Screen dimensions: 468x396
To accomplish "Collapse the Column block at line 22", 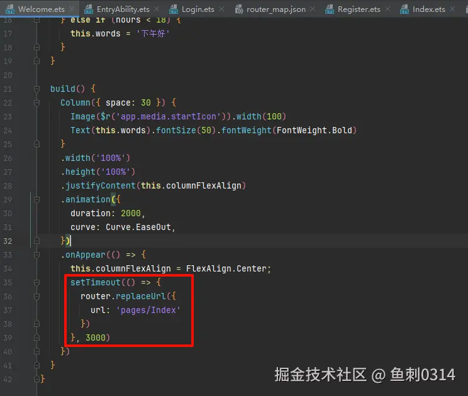I will pyautogui.click(x=36, y=103).
